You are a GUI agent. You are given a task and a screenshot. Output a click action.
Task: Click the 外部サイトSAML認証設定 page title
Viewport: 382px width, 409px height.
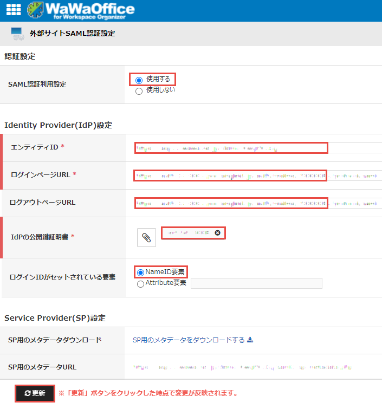[72, 34]
